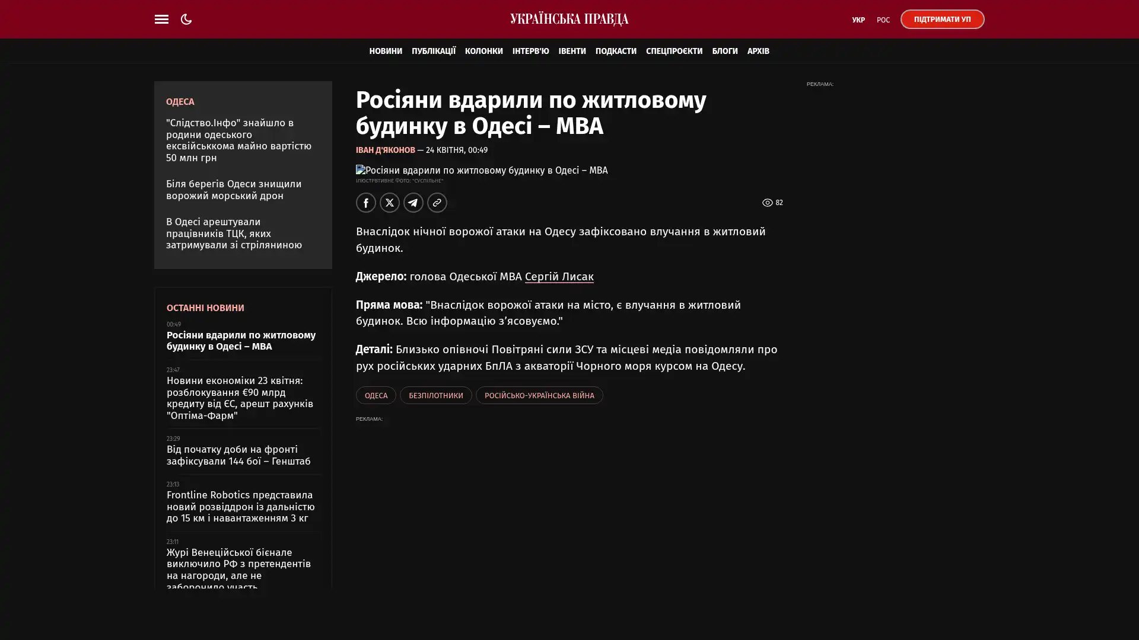Share article on Facebook icon
This screenshot has height=640, width=1139.
click(366, 203)
